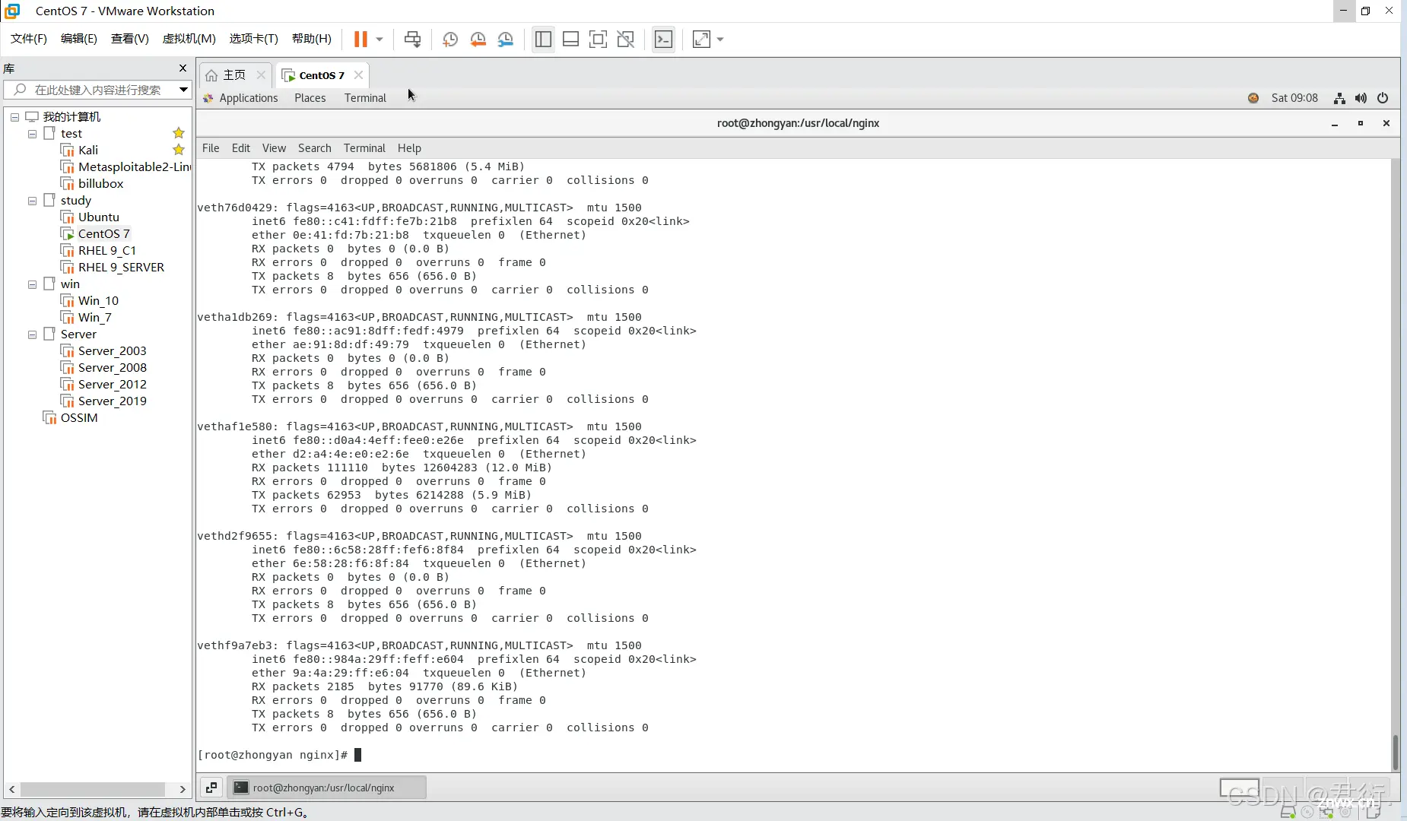Open the 文件(F) menu
The image size is (1407, 821).
pyautogui.click(x=29, y=39)
